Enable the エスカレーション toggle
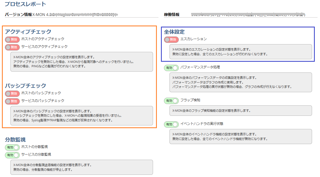Image resolution: width=320 pixels, height=177 pixels. pyautogui.click(x=171, y=40)
